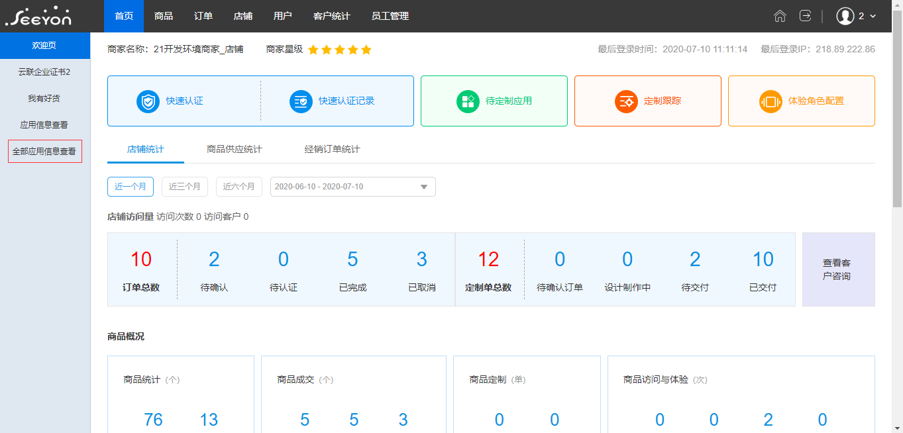Open the 待定制应用 card

point(494,101)
